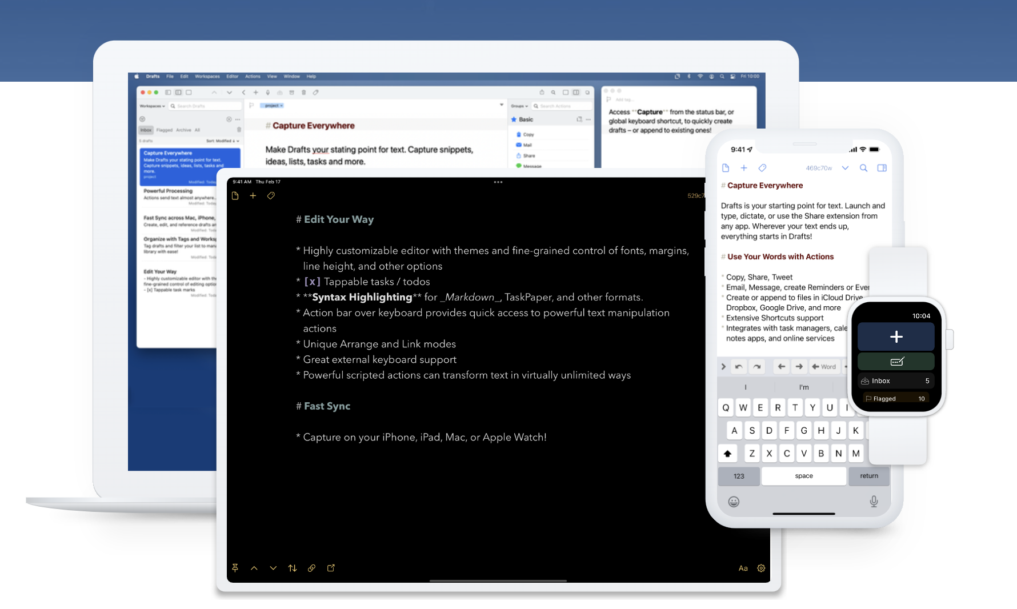
Task: Tap the Word back button on iPhone
Action: (824, 367)
